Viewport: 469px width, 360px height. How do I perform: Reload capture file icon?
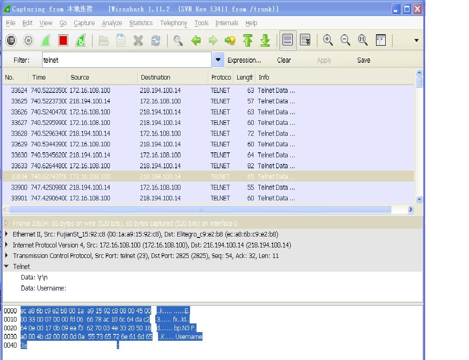[x=156, y=40]
